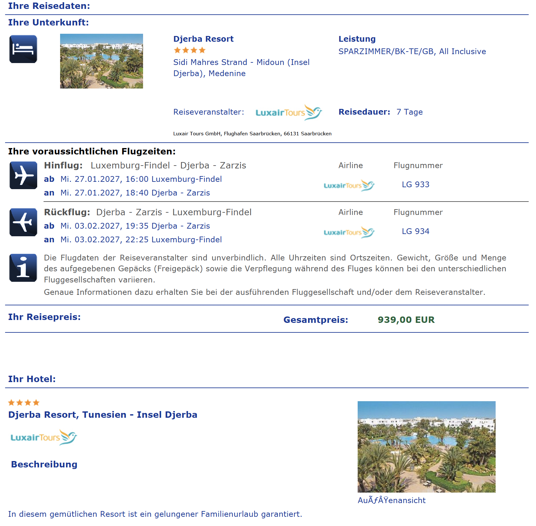Click flight number LG 934
This screenshot has height=526, width=536.
(x=416, y=231)
